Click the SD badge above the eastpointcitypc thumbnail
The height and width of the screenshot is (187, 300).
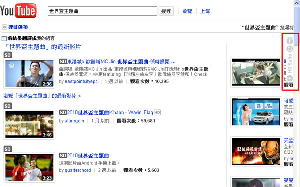8,55
